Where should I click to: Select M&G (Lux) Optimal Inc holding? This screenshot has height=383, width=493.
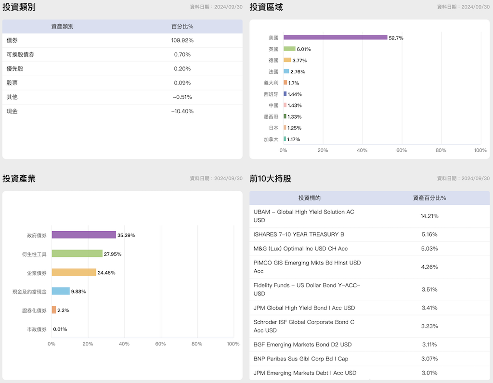pos(300,249)
